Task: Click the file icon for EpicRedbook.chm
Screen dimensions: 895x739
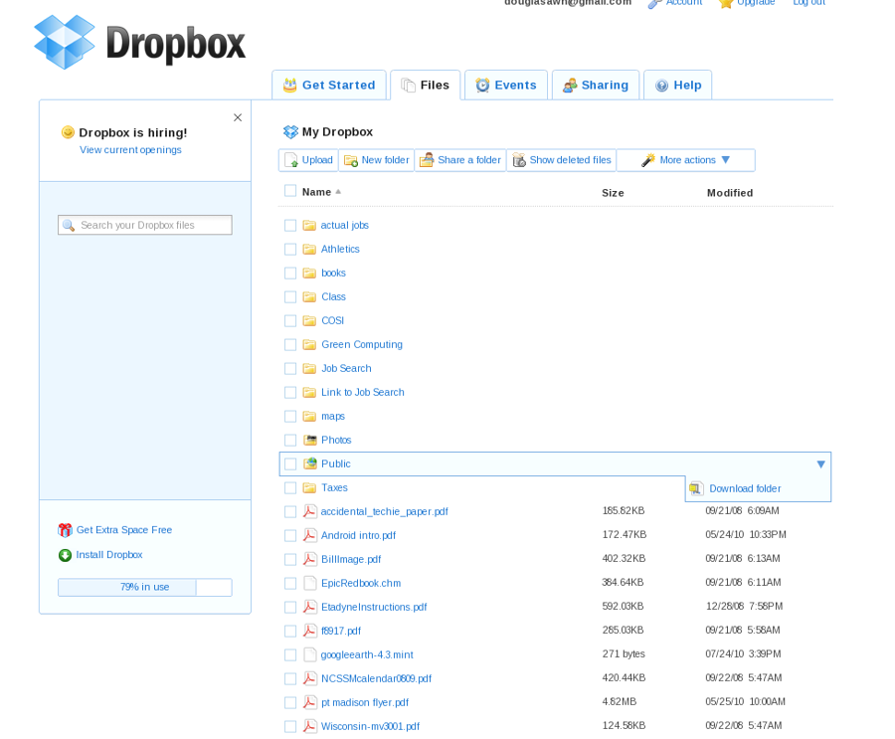Action: (x=309, y=583)
